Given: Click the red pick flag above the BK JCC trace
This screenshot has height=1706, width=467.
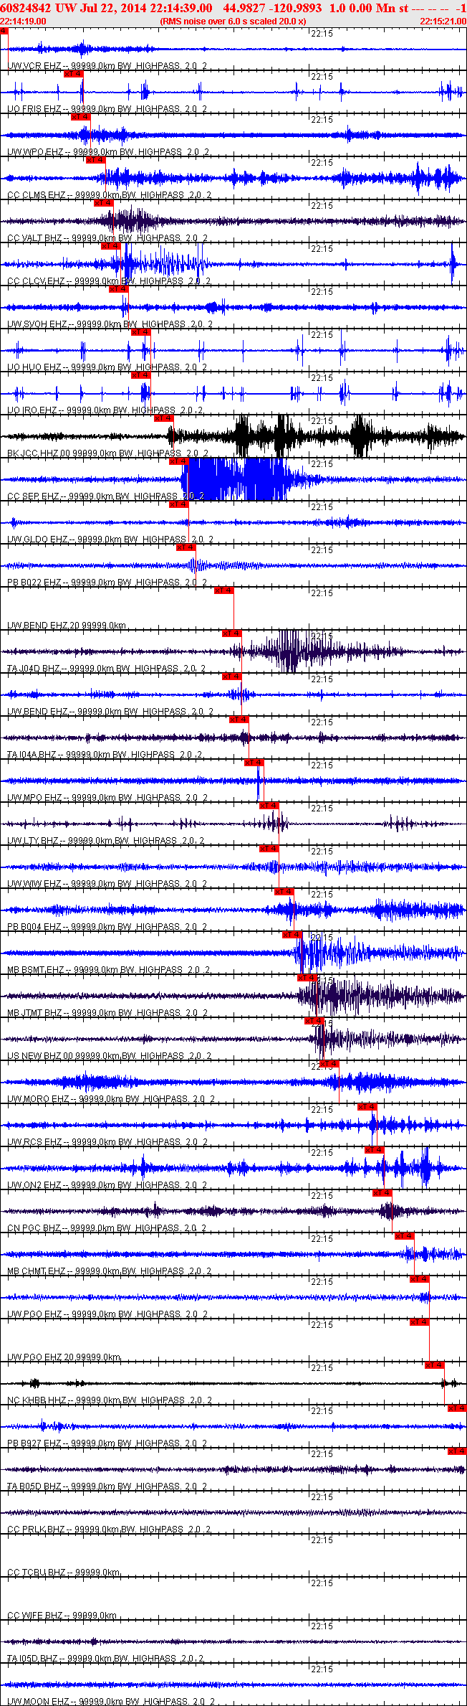Looking at the screenshot, I should 164,418.
